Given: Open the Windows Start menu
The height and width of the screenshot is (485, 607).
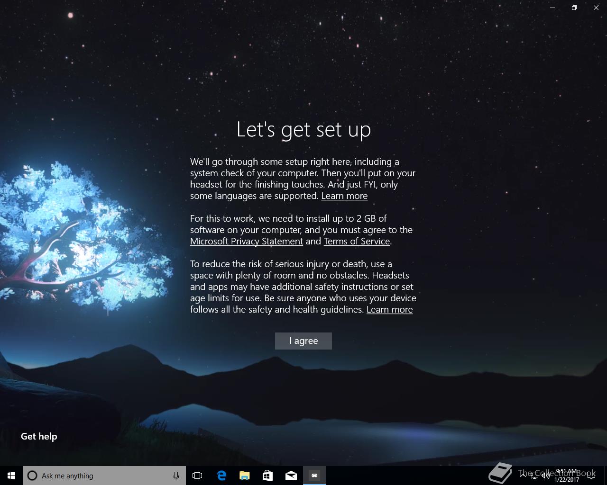Looking at the screenshot, I should coord(11,476).
